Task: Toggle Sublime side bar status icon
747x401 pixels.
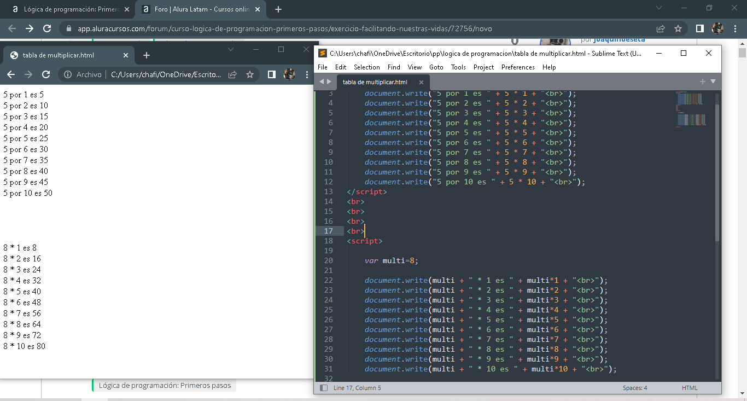Action: pos(323,388)
